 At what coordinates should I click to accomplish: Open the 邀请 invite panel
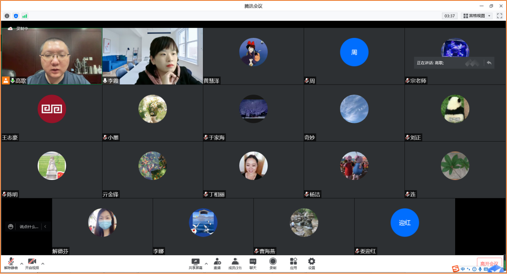217,264
